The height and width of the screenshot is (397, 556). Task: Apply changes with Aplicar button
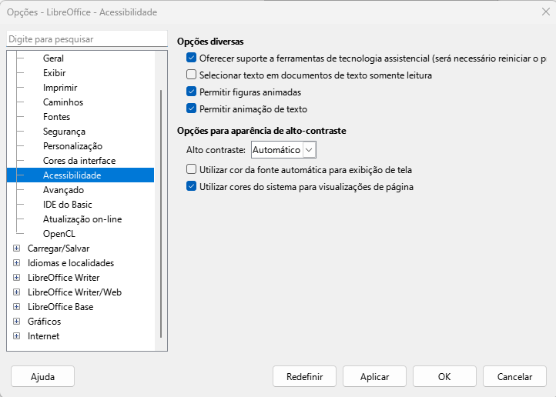click(374, 376)
